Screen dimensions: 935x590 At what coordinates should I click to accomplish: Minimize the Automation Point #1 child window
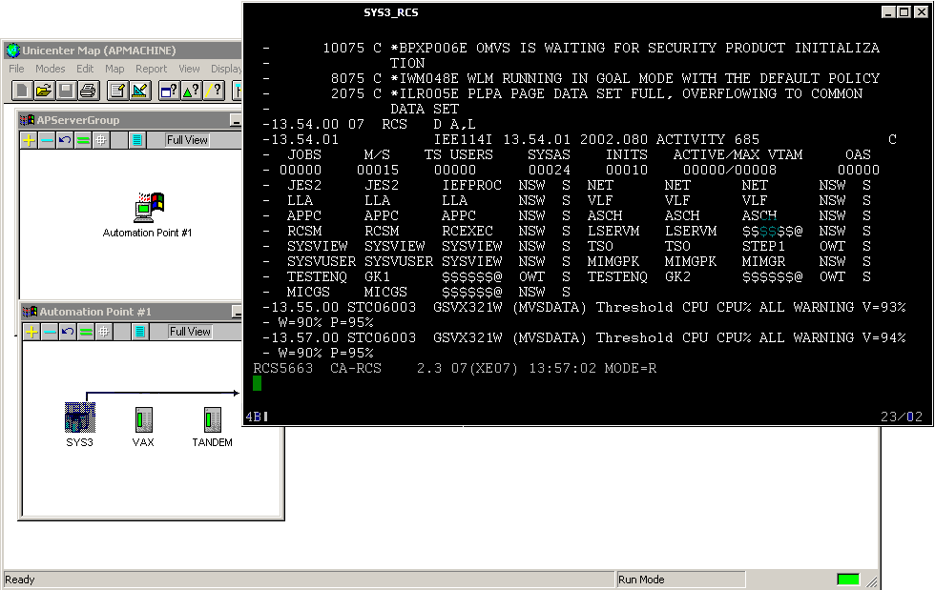click(x=237, y=312)
